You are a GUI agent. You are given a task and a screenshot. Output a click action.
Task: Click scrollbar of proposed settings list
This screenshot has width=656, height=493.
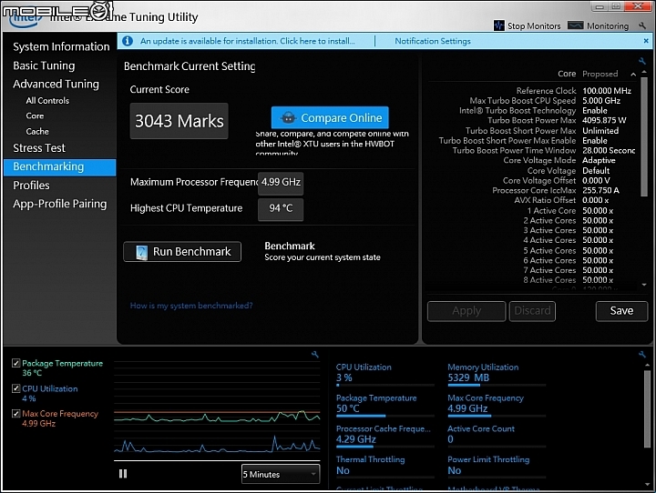644,136
